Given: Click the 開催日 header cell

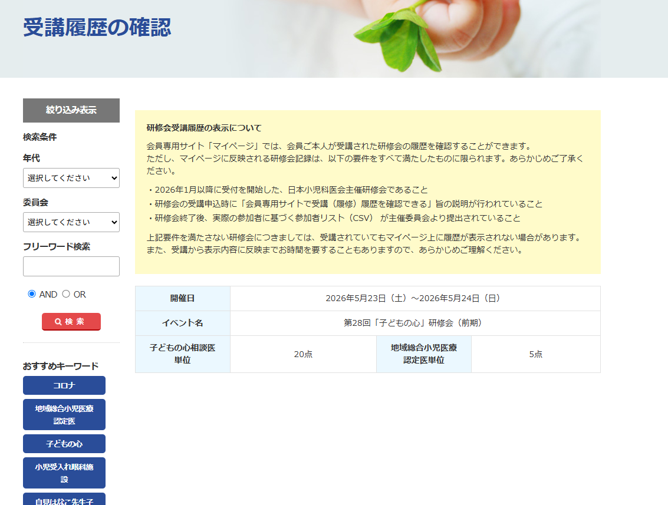Looking at the screenshot, I should [x=183, y=299].
